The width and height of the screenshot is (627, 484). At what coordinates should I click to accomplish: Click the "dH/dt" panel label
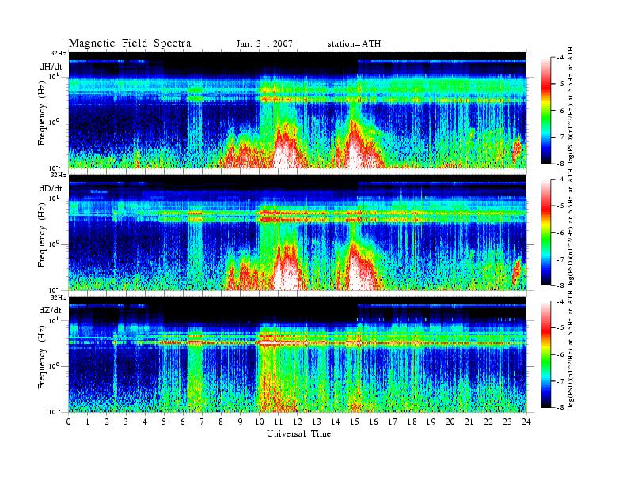point(51,66)
